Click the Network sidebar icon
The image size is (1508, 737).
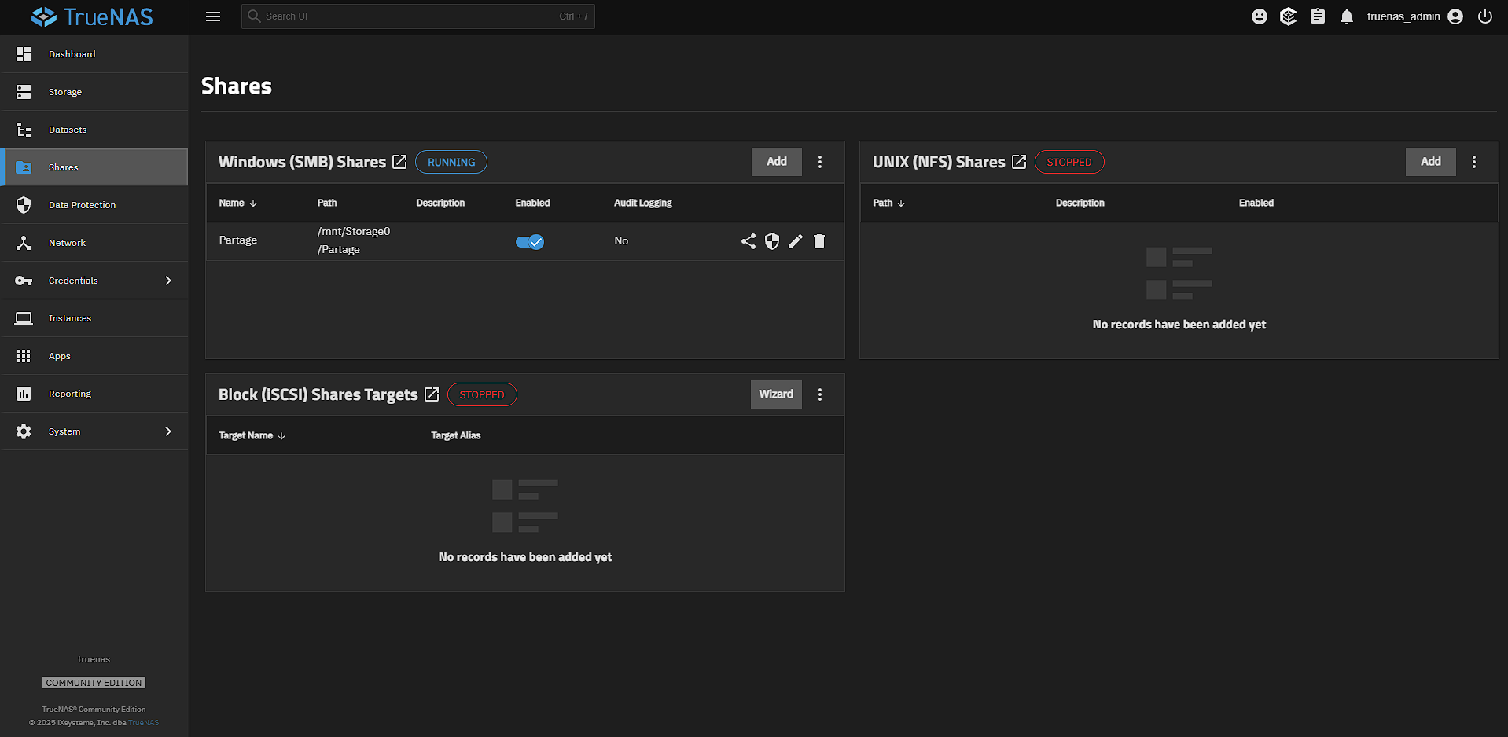click(24, 243)
